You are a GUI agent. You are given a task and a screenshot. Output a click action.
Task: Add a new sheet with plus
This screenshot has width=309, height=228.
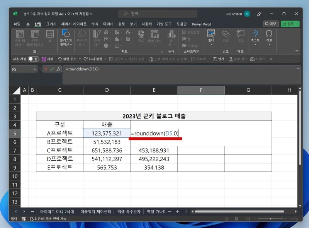point(177,212)
